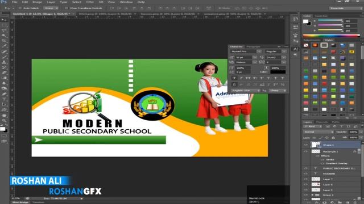Hide the Layer 7 layer
This screenshot has width=364, height=204.
pos(306,179)
